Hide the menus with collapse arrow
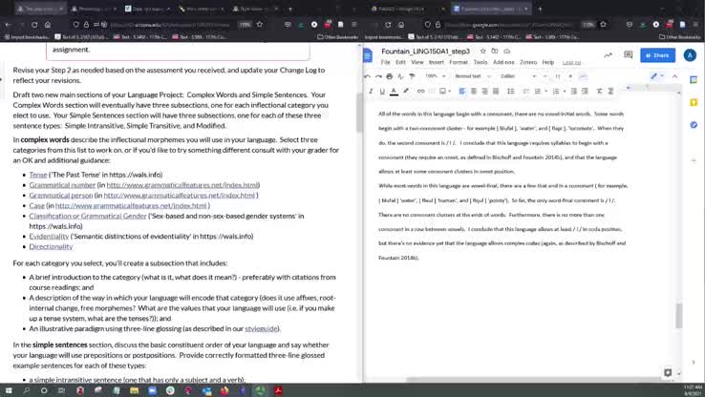 pos(674,76)
